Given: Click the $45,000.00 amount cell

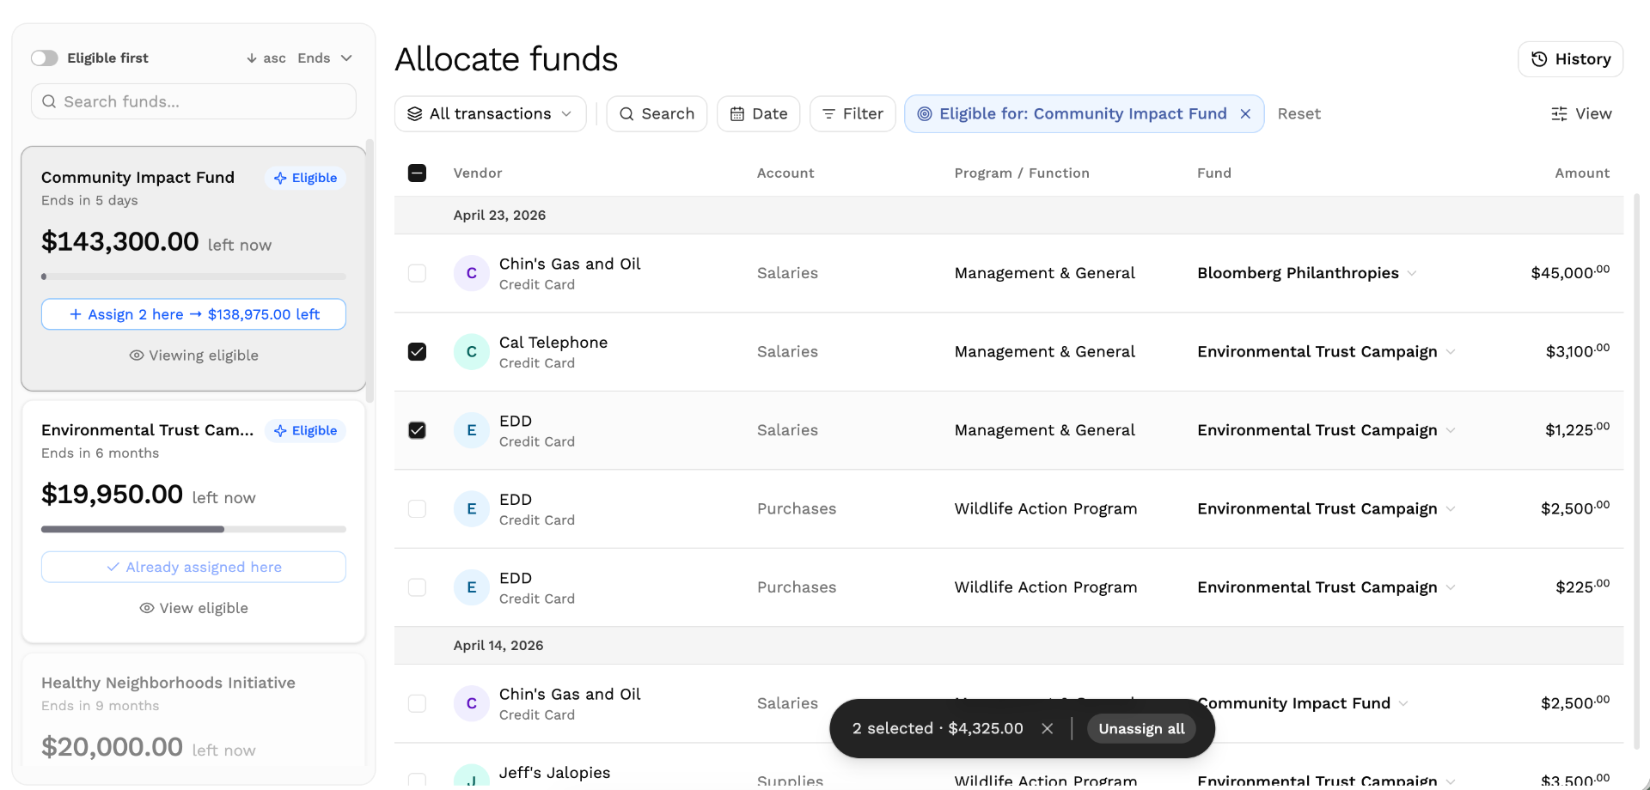Looking at the screenshot, I should coord(1570,273).
